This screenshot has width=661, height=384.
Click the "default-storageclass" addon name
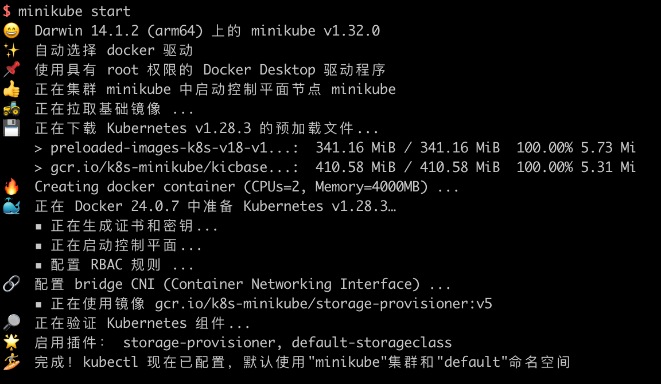point(371,343)
